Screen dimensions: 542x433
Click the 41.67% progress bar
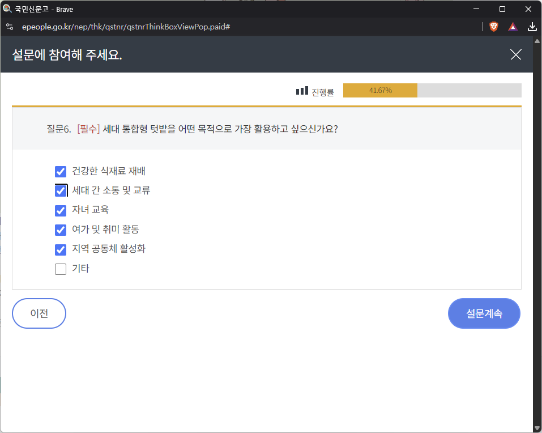tap(432, 90)
